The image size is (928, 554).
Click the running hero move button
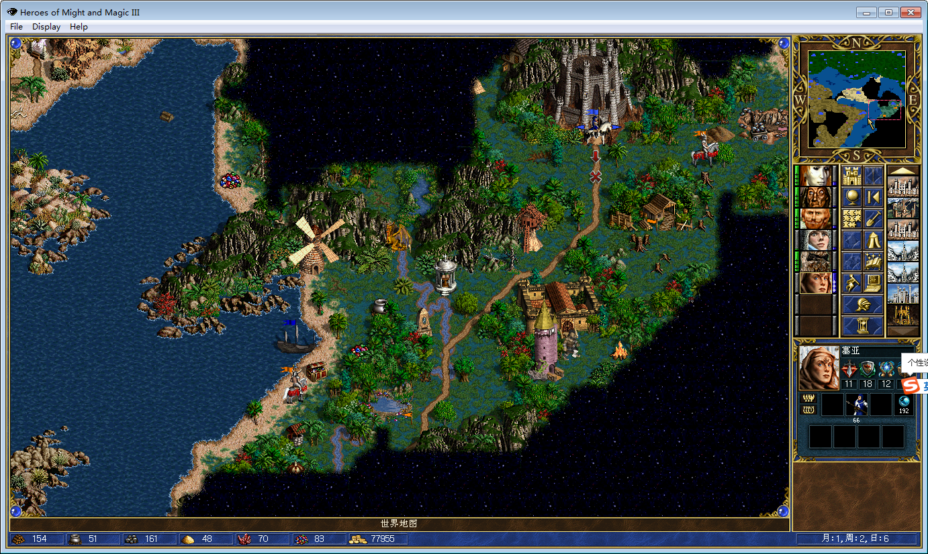(x=851, y=283)
